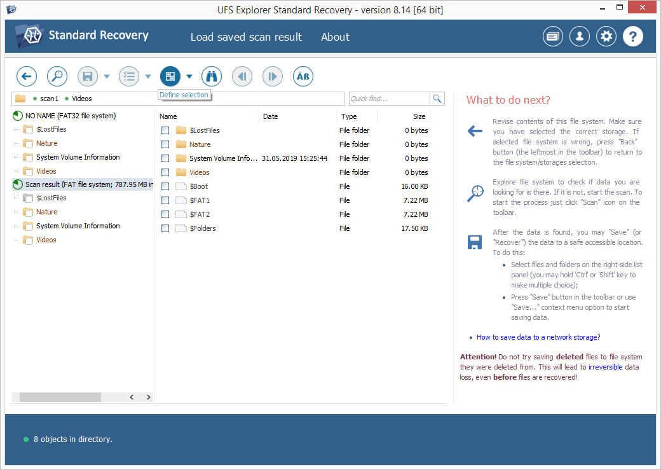Expand Videos under NO NAME tree
Screen dimensions: 661x470
coord(16,171)
